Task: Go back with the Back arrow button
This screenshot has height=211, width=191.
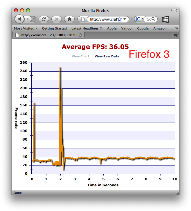Action: pyautogui.click(x=19, y=19)
